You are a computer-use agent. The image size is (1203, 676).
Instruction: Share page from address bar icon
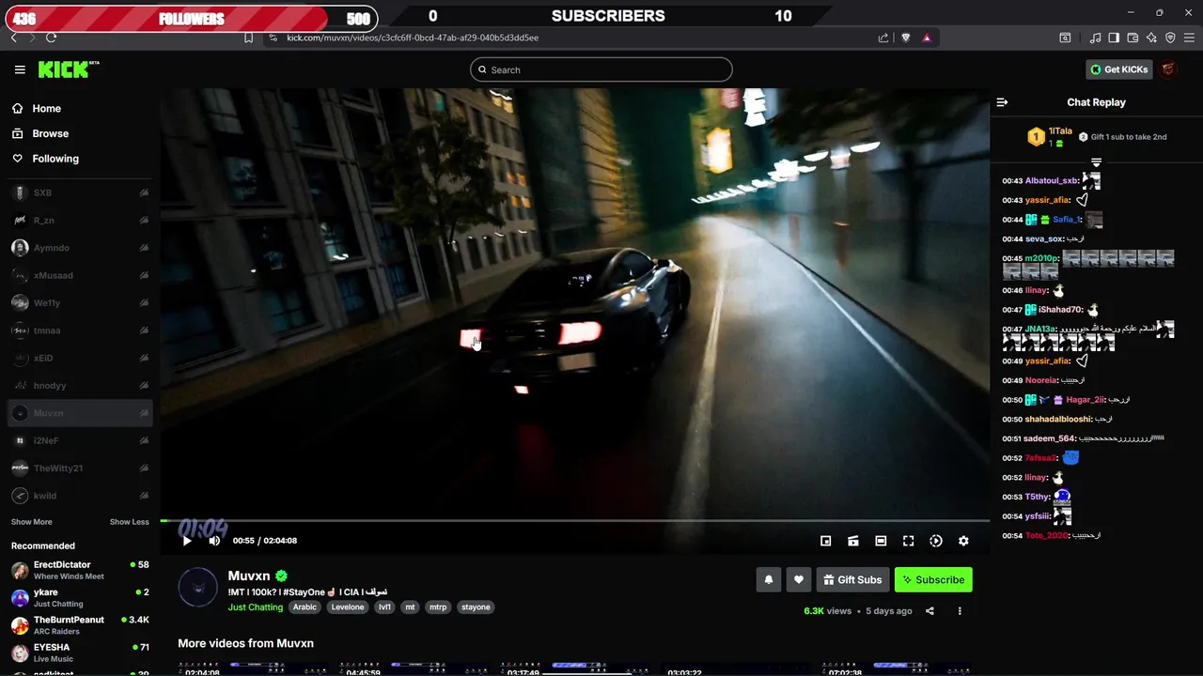[x=883, y=38]
